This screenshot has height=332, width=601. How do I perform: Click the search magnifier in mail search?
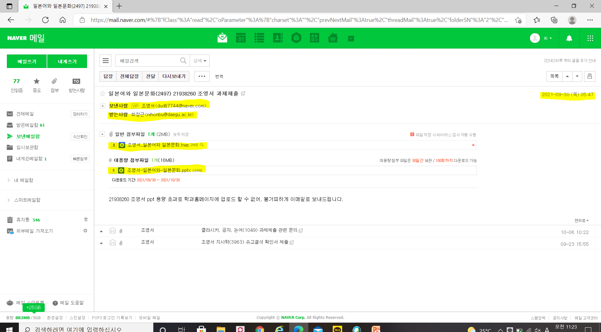tap(183, 60)
